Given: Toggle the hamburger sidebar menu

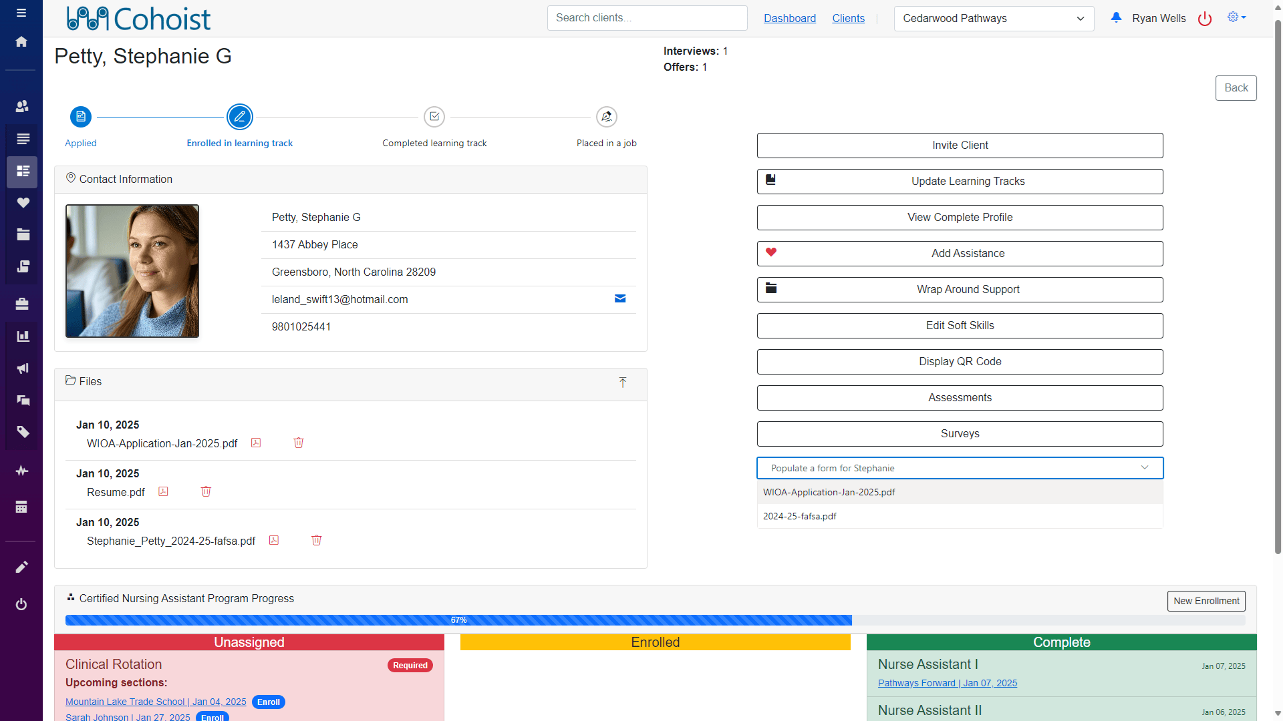Looking at the screenshot, I should coord(21,13).
